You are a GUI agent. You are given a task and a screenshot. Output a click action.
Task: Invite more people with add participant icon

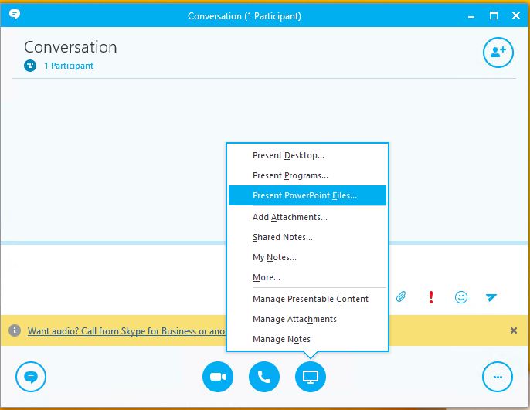tap(498, 52)
